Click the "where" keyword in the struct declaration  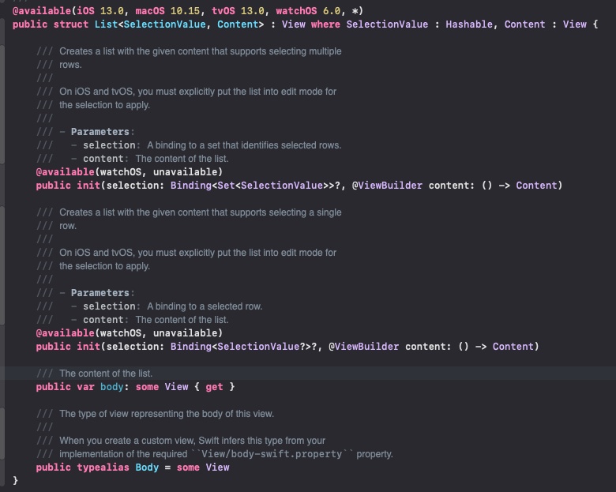pyautogui.click(x=325, y=24)
